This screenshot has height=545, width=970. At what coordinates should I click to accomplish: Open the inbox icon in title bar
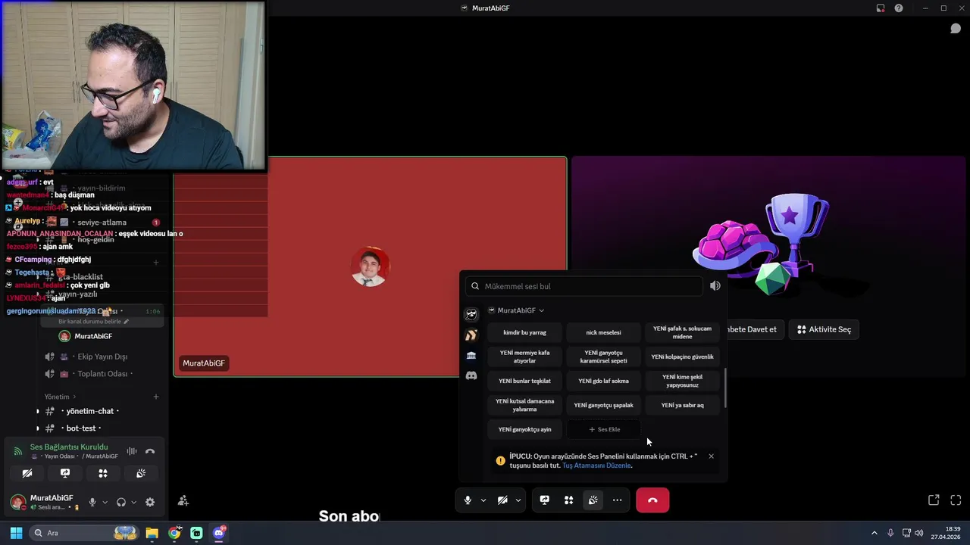[881, 8]
